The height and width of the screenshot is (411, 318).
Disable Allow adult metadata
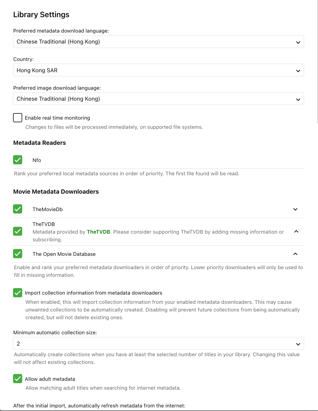point(18,379)
